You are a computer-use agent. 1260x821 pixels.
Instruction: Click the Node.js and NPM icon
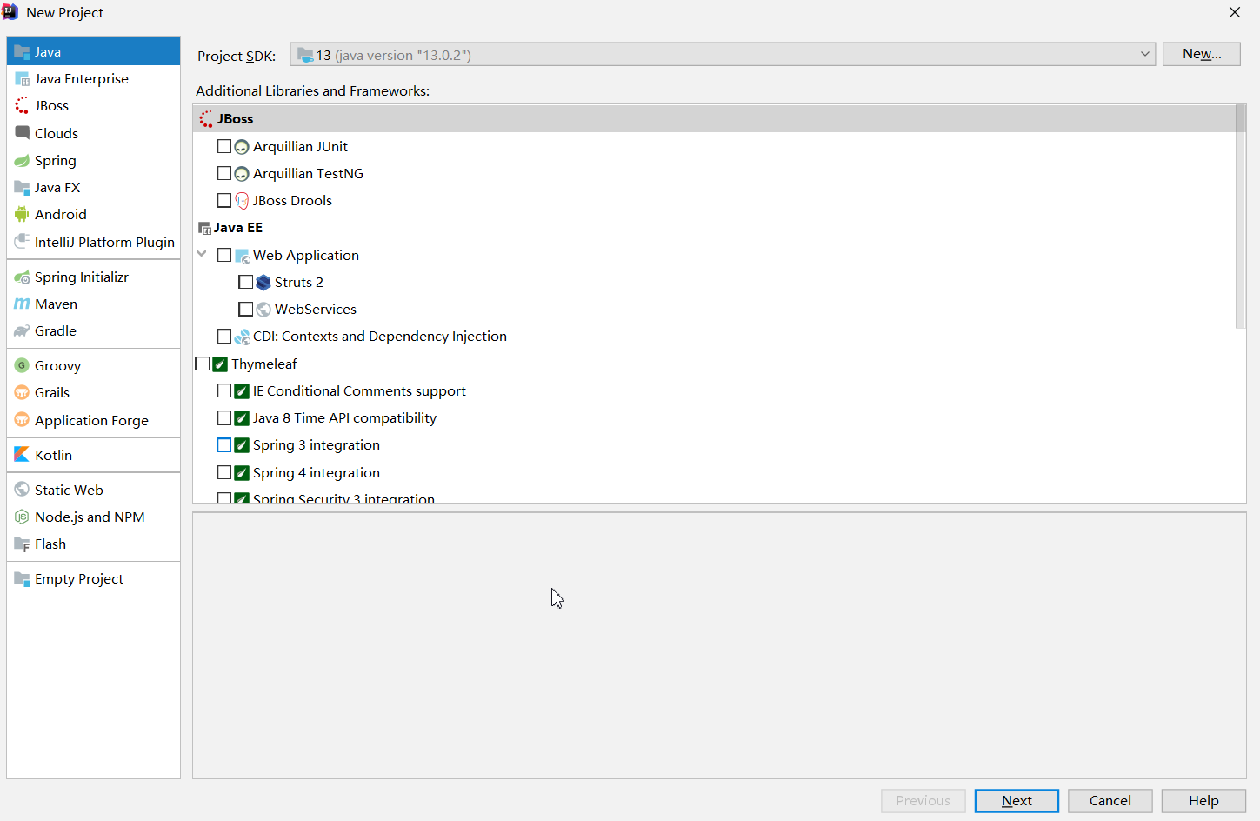(22, 517)
